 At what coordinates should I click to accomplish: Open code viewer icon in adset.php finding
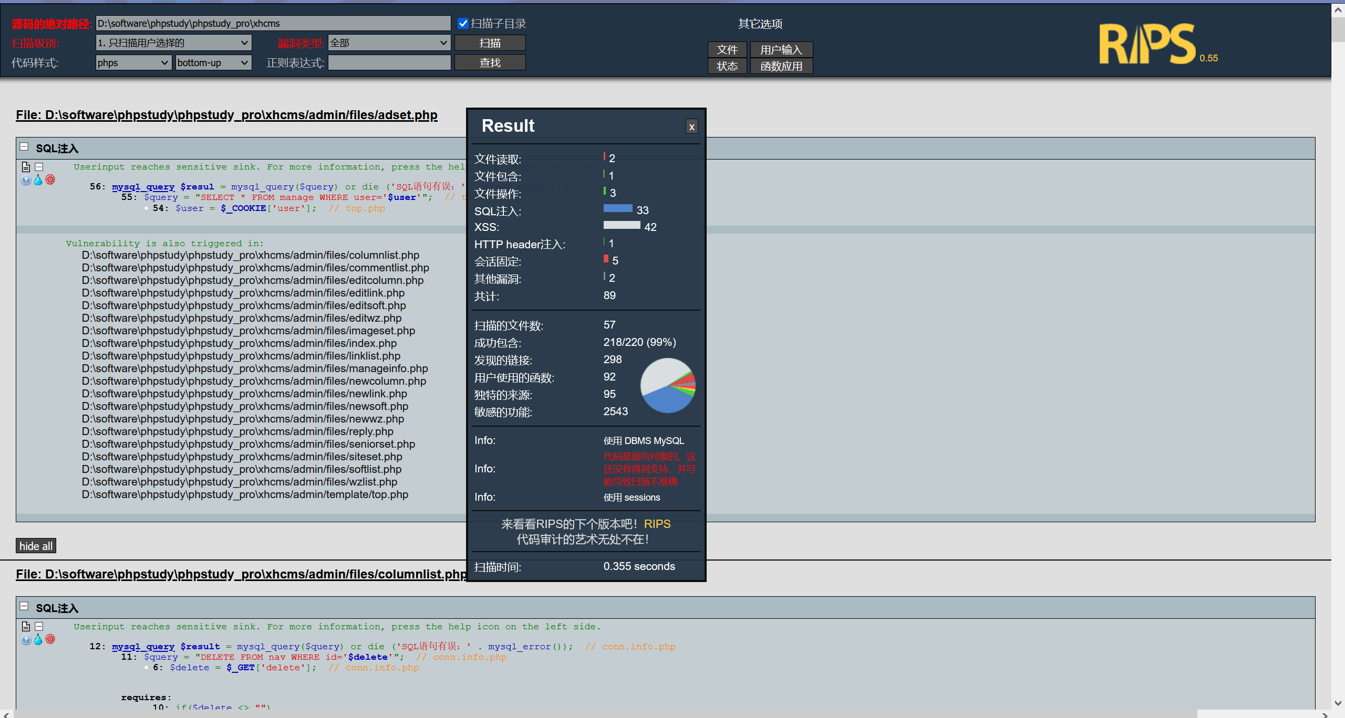pos(26,167)
